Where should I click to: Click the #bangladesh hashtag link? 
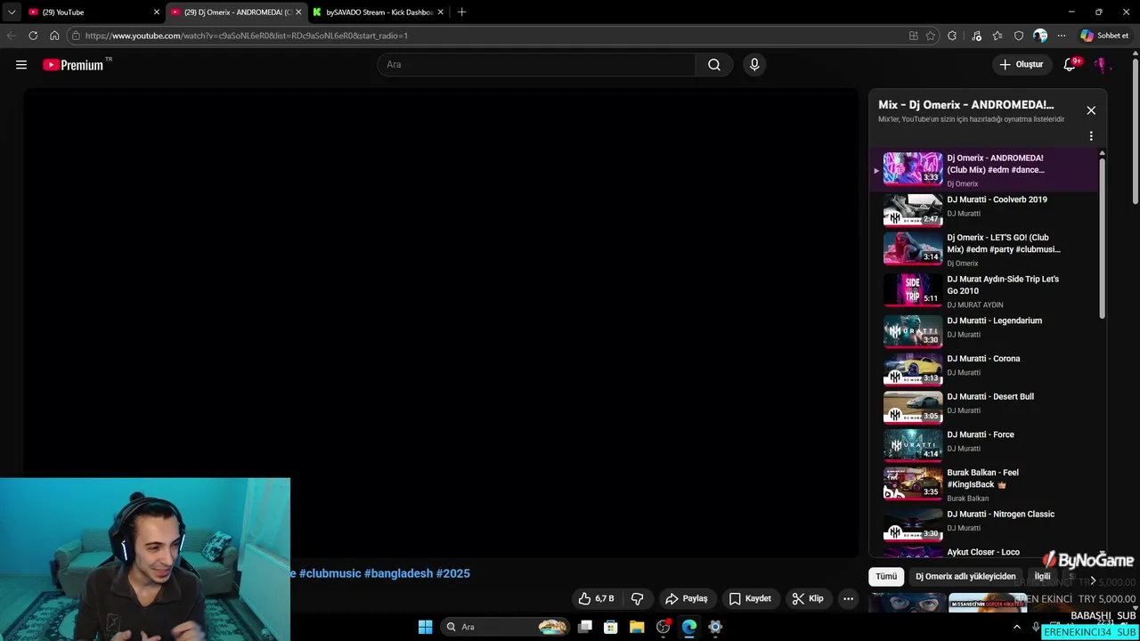tap(398, 573)
